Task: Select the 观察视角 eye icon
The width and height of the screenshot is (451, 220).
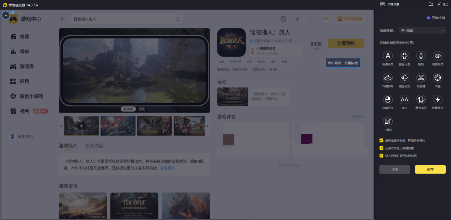Action: 437,56
